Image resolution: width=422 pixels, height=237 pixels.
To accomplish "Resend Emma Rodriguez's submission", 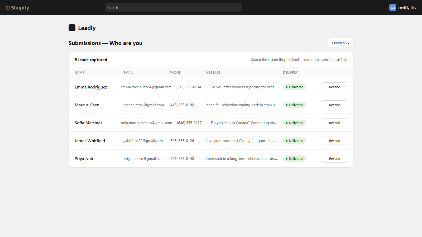I will [335, 87].
